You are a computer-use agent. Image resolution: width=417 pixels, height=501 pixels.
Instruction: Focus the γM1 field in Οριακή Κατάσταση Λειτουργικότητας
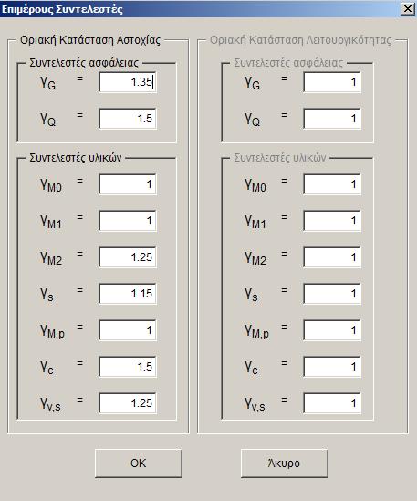pyautogui.click(x=332, y=221)
